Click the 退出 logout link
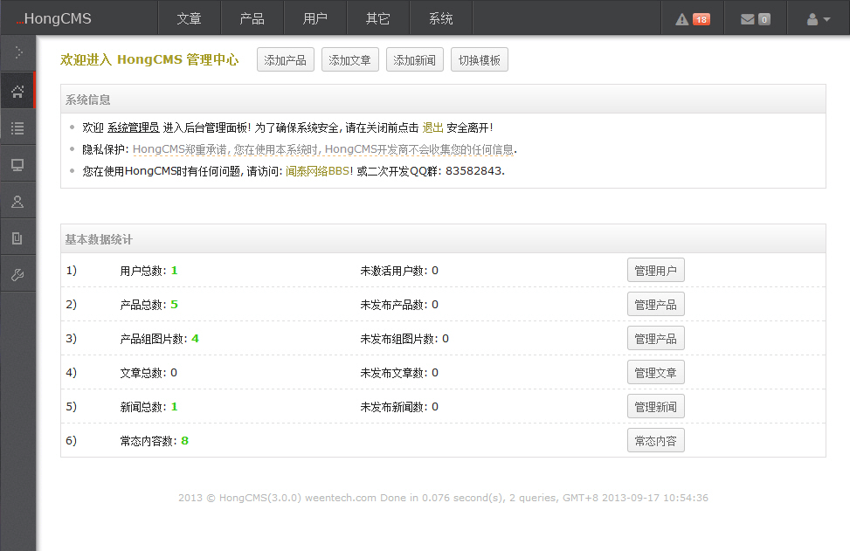The width and height of the screenshot is (850, 551). (432, 127)
